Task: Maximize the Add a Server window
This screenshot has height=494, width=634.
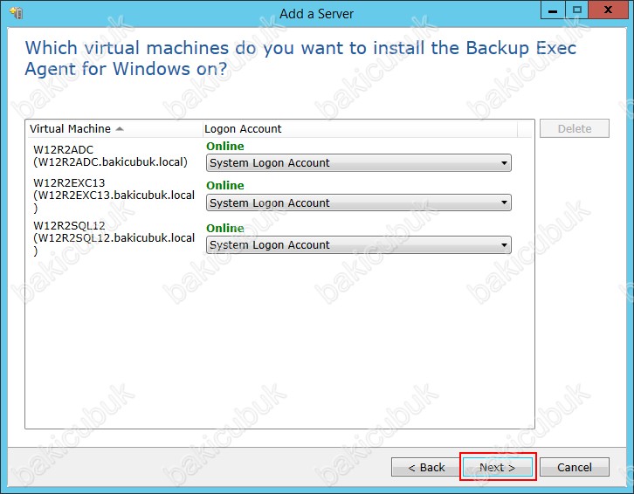Action: tap(577, 10)
